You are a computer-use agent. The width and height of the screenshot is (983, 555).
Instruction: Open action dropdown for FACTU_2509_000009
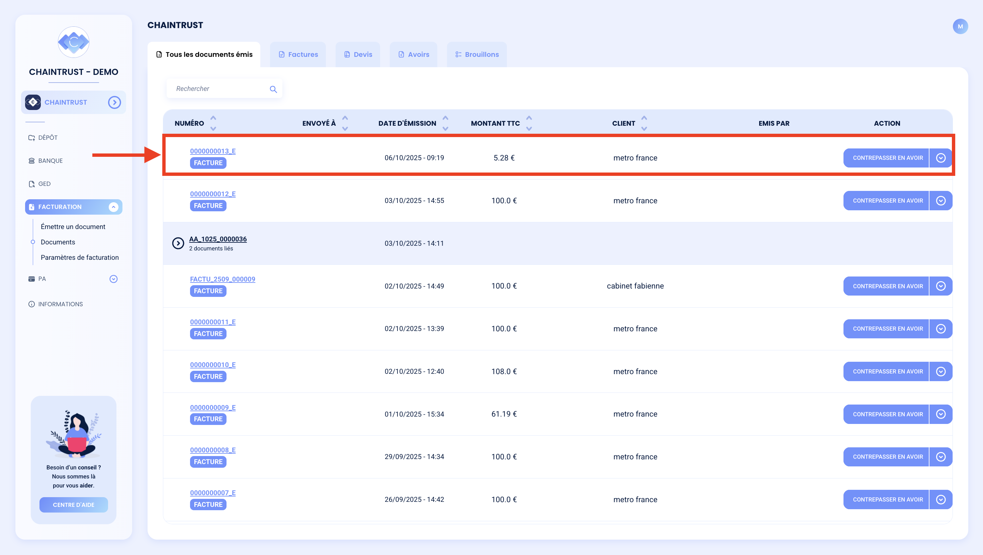941,286
